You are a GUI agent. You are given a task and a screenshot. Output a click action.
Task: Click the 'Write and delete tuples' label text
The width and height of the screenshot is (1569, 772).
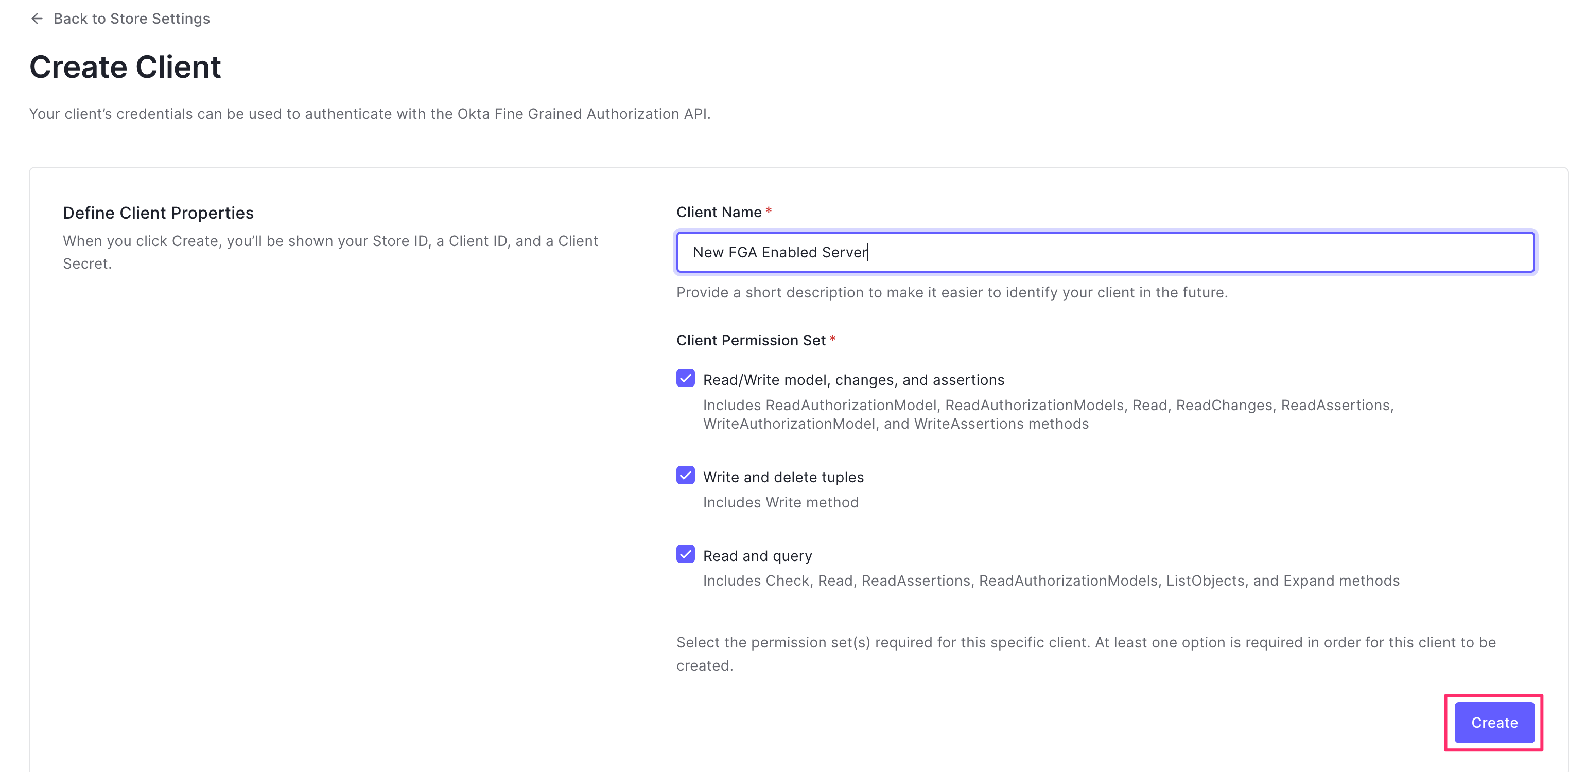click(782, 477)
